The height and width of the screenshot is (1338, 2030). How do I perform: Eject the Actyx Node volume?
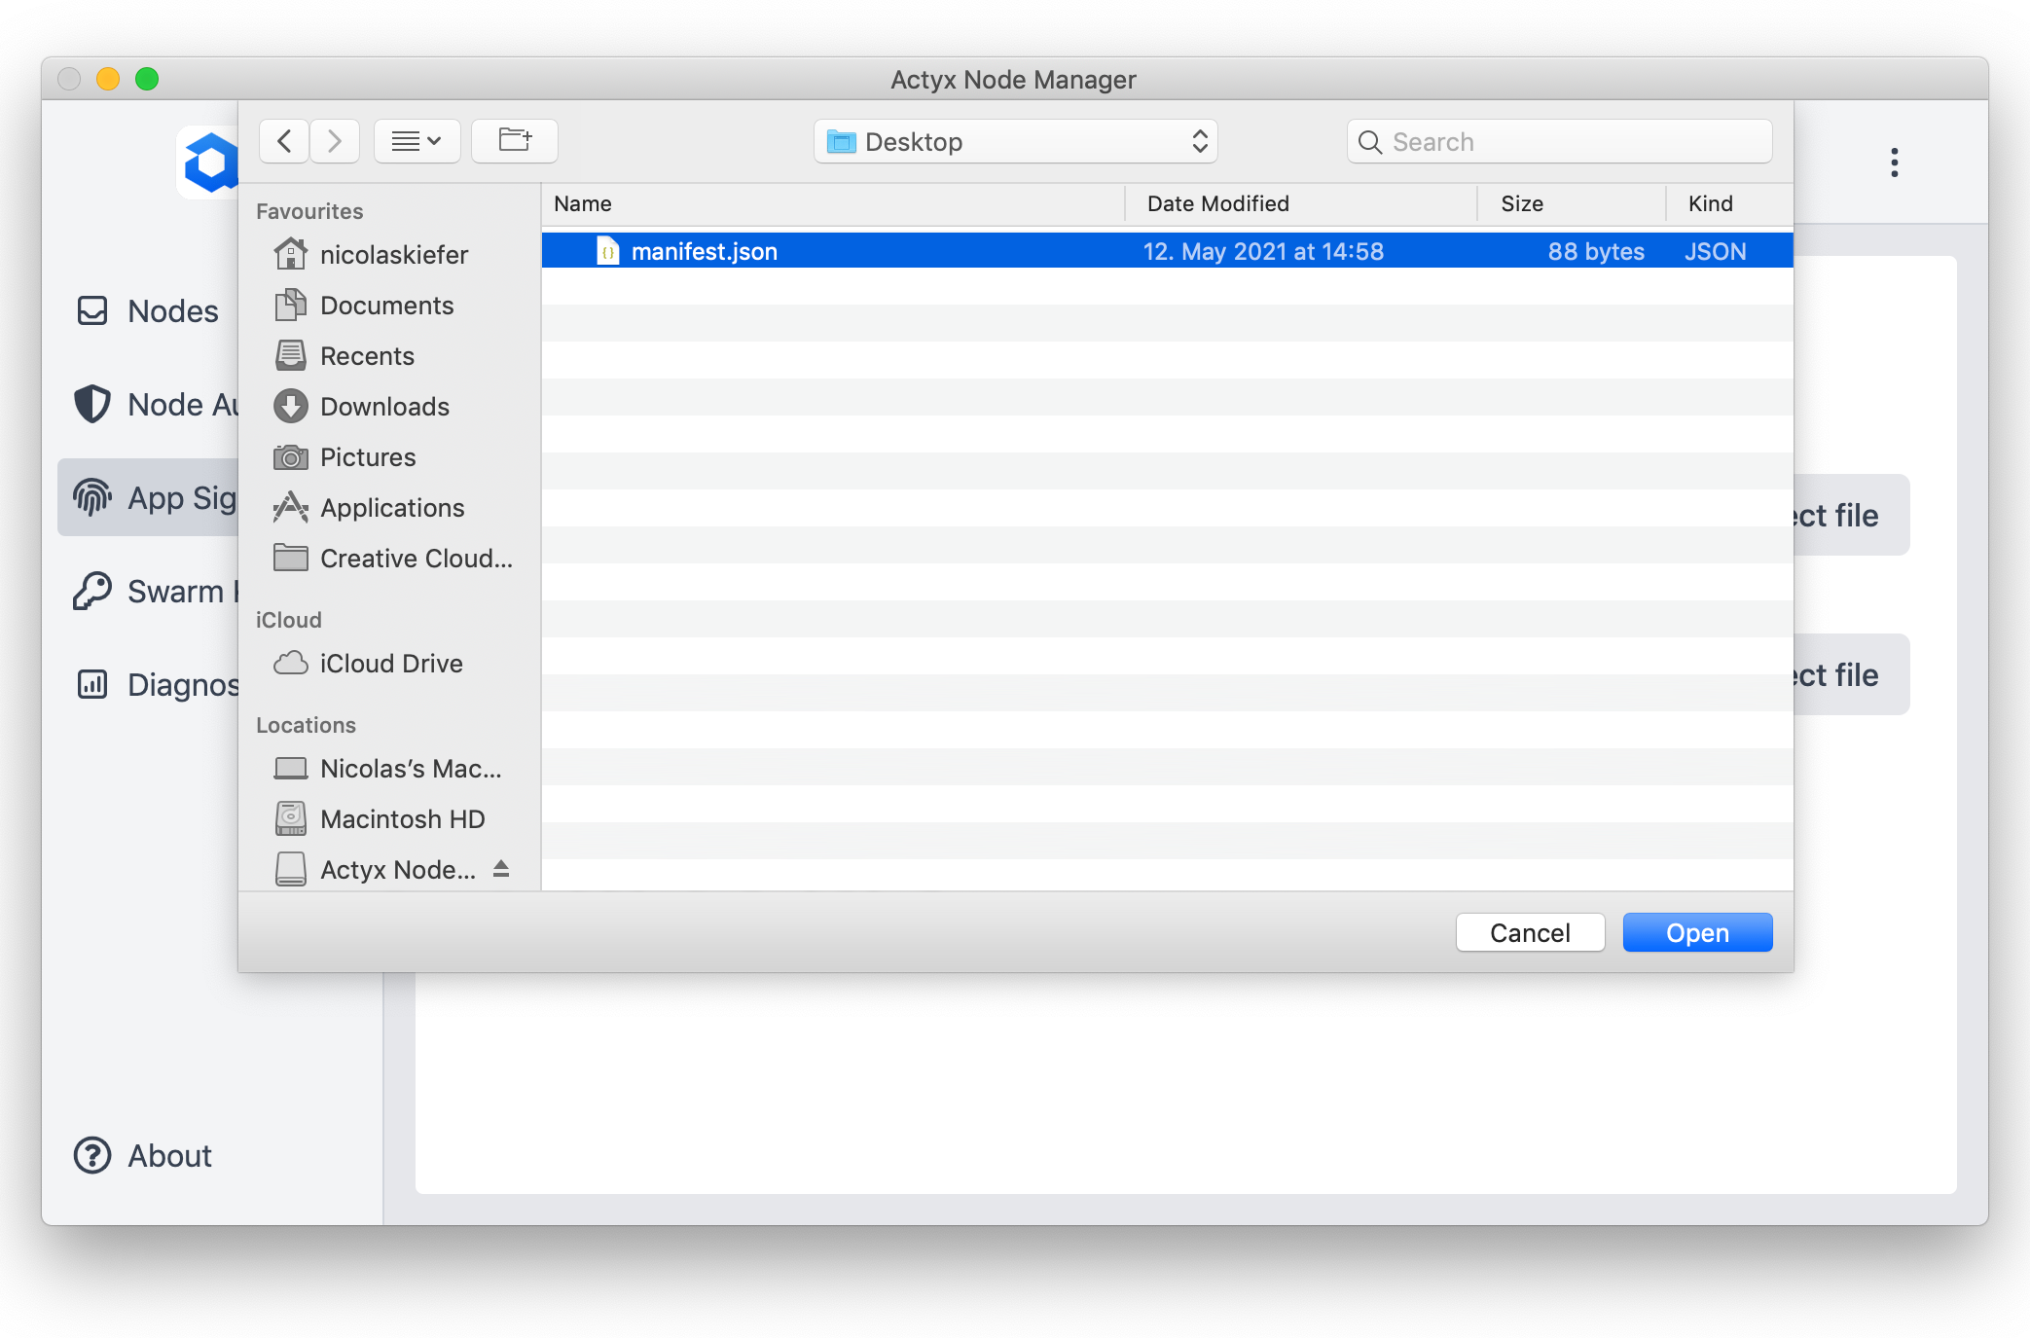[x=501, y=869]
